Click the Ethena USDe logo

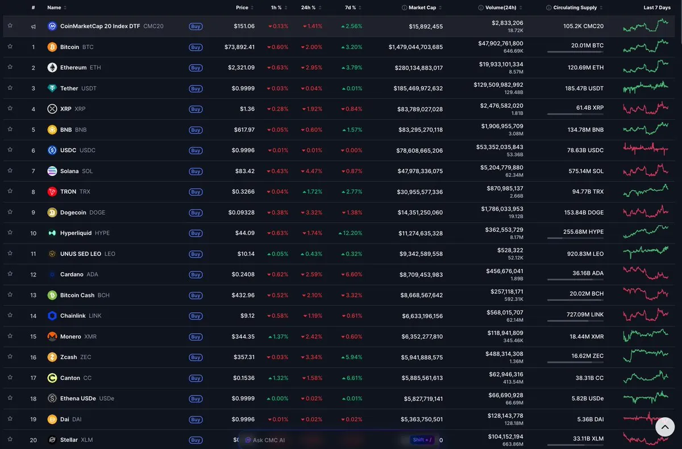52,398
